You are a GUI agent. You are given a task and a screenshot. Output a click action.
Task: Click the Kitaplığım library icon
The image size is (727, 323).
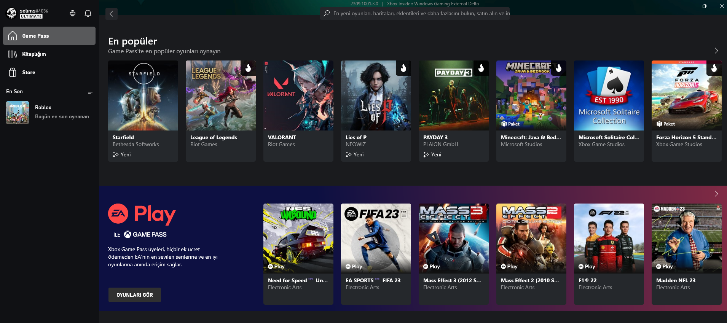point(13,54)
